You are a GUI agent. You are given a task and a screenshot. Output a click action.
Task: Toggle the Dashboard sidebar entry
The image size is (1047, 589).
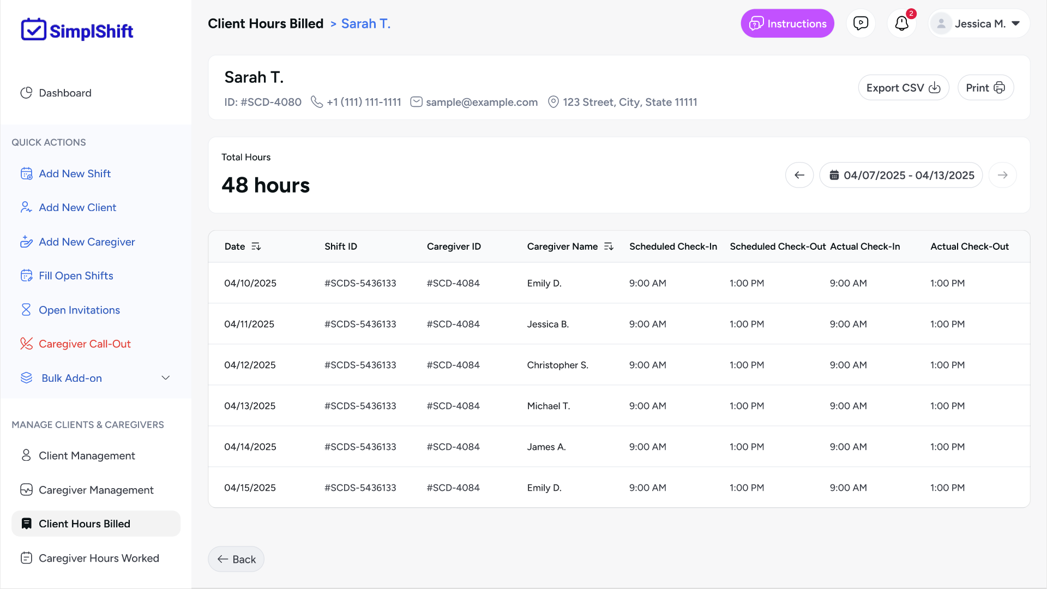(x=65, y=93)
